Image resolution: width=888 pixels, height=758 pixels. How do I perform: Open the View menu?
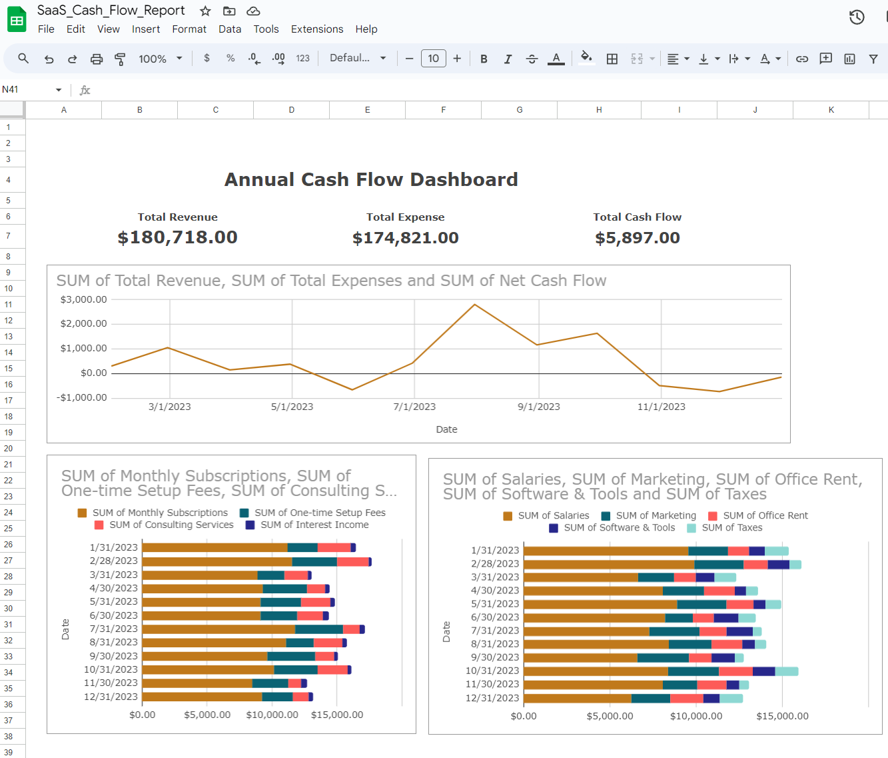tap(109, 29)
